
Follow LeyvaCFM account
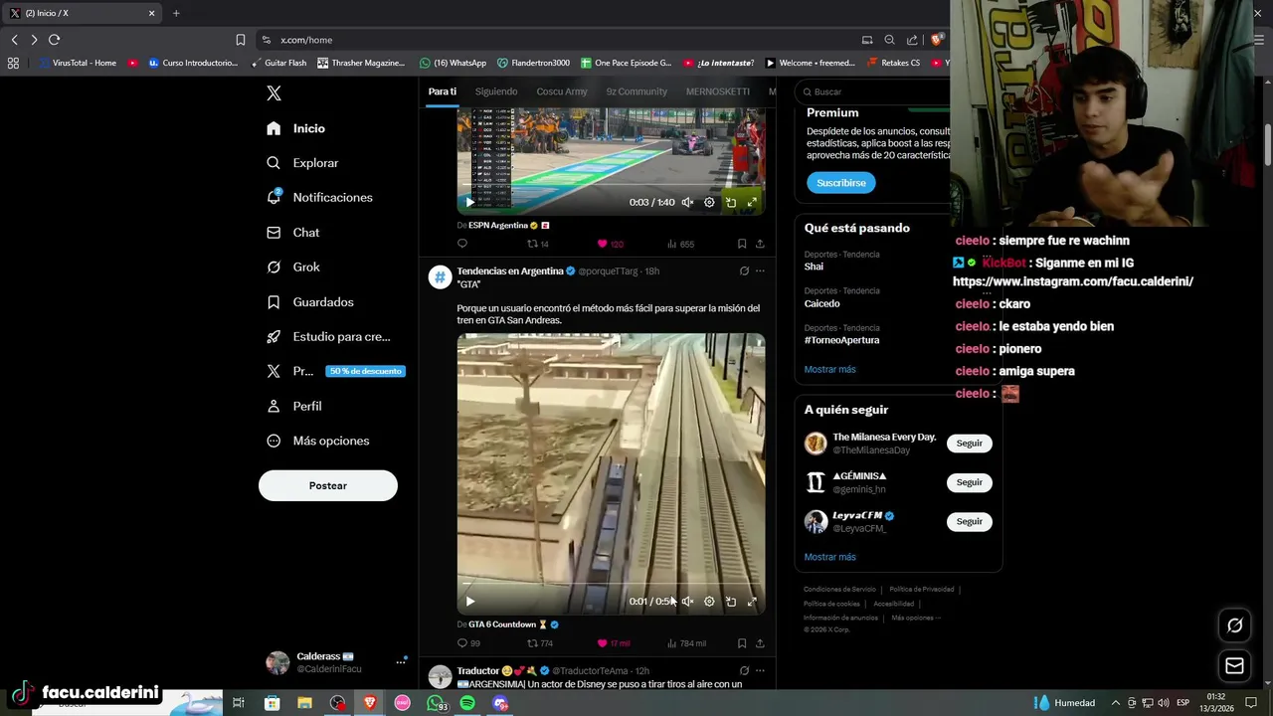[970, 521]
